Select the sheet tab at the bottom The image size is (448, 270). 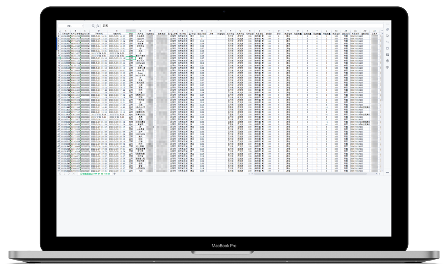95,174
